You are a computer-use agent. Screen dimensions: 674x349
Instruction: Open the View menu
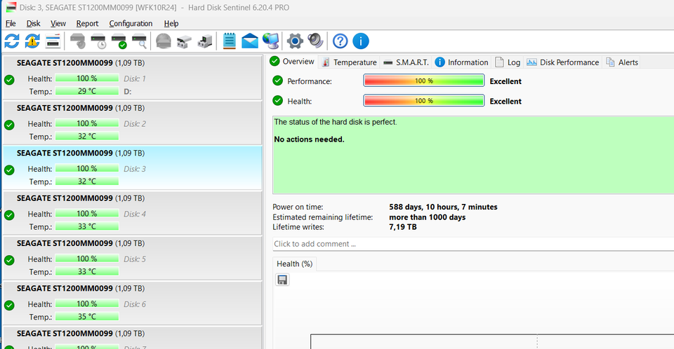pyautogui.click(x=58, y=24)
